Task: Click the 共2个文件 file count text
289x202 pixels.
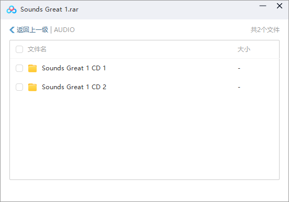Action: (x=265, y=30)
